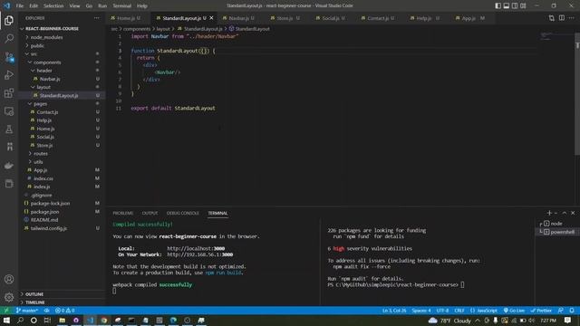Viewport: 580px width, 326px height.
Task: Open tailwind.config.js in the file tree
Action: click(49, 228)
